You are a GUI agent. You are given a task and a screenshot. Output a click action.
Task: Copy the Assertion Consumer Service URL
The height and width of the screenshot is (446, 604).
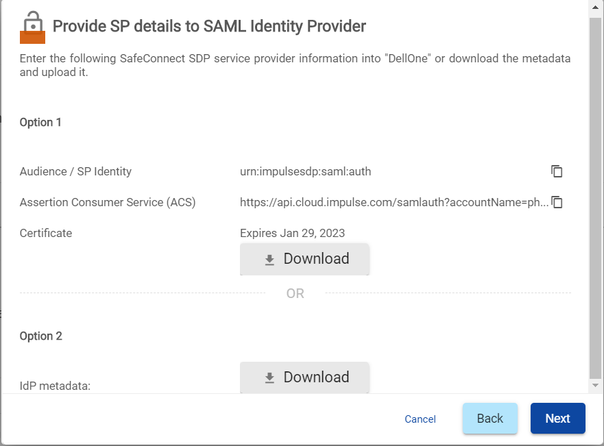[557, 202]
